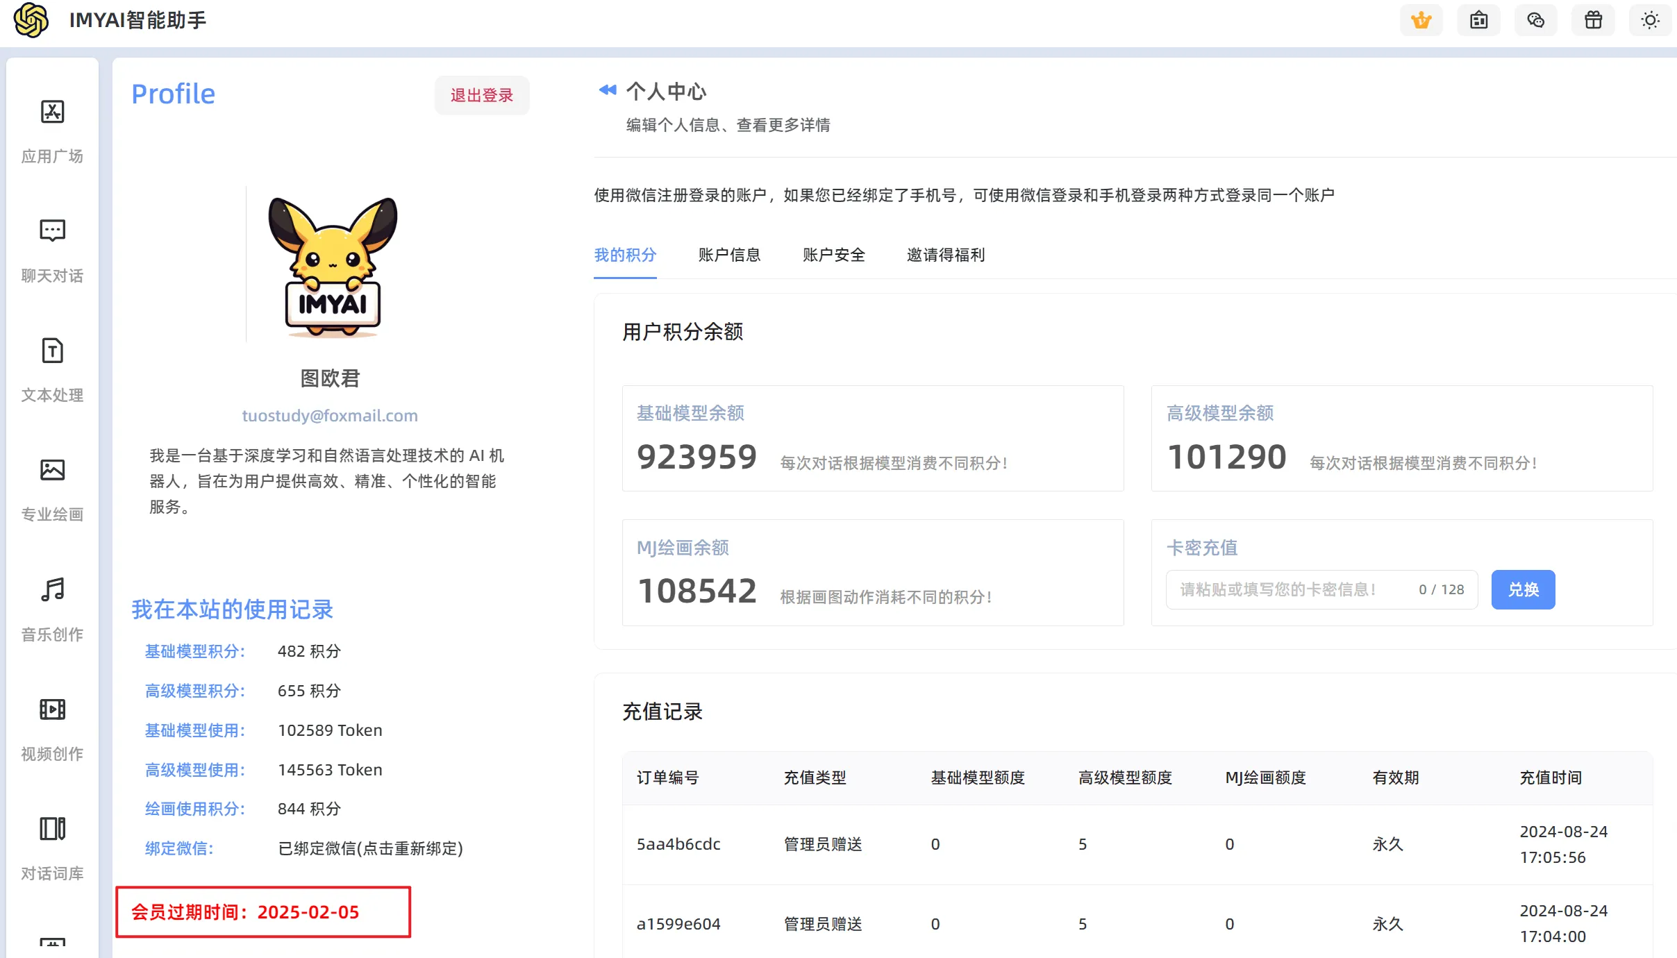Click 我在本站的使用记录 heading
Viewport: 1677px width, 958px height.
point(232,610)
